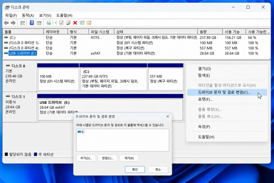Click the drive connect icon beside the red checkmark
This screenshot has width=274, height=183.
click(x=68, y=23)
